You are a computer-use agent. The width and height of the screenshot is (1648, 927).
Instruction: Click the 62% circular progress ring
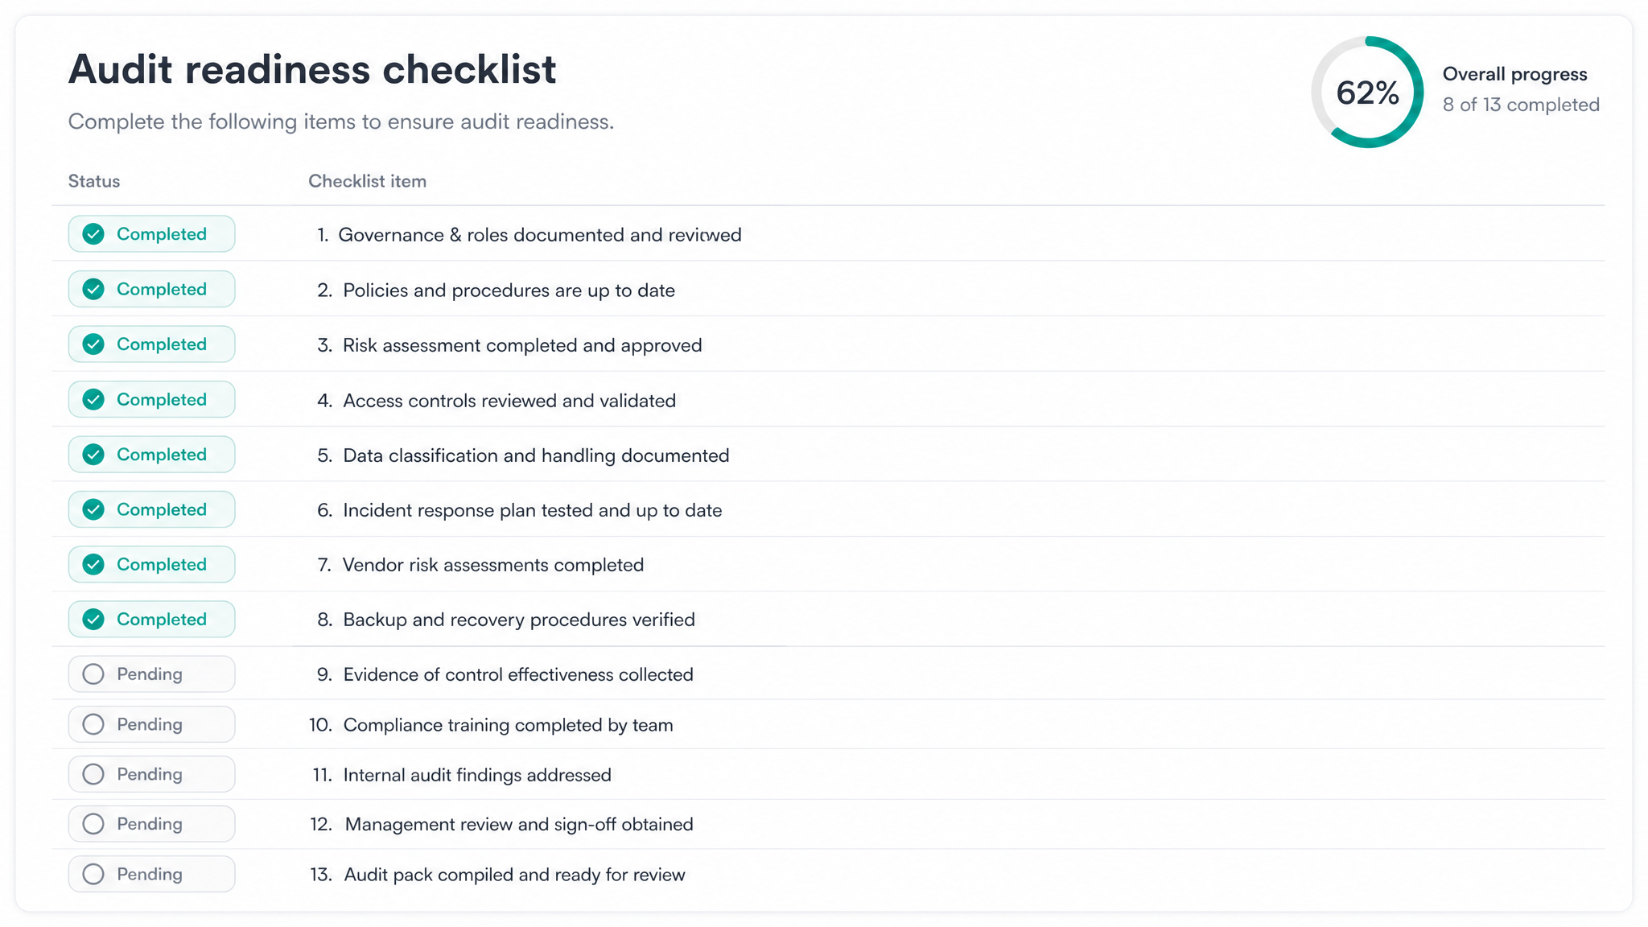point(1367,92)
